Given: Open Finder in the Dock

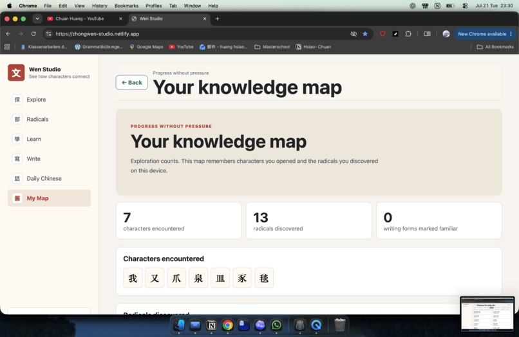Looking at the screenshot, I should tap(179, 325).
